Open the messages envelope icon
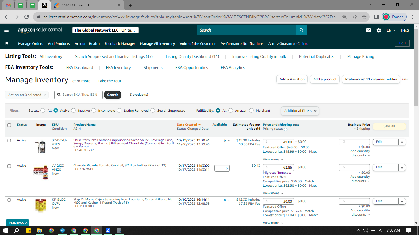The height and width of the screenshot is (235, 419). point(368,30)
